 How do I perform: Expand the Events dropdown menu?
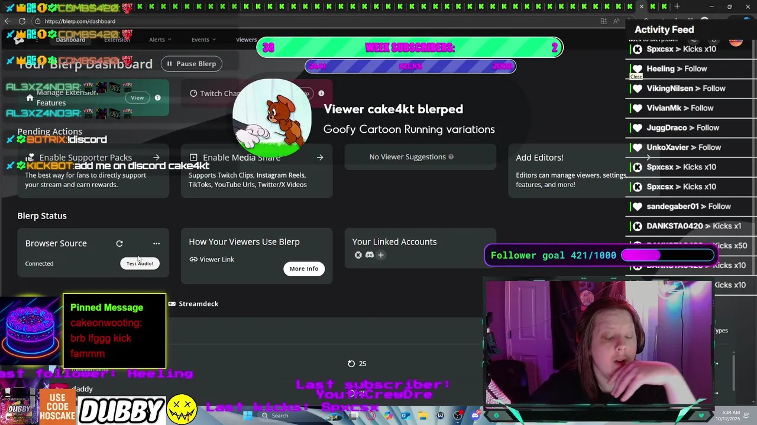tap(203, 40)
